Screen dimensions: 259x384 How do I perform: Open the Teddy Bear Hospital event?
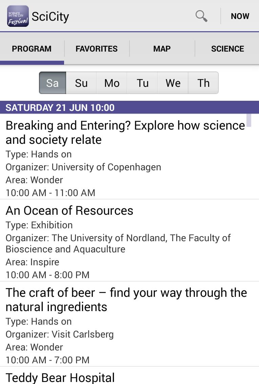[x=60, y=377]
